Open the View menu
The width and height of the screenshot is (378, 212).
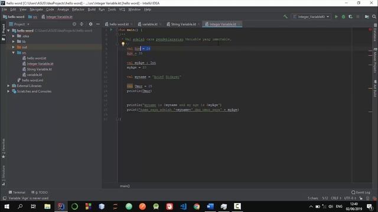click(x=23, y=9)
